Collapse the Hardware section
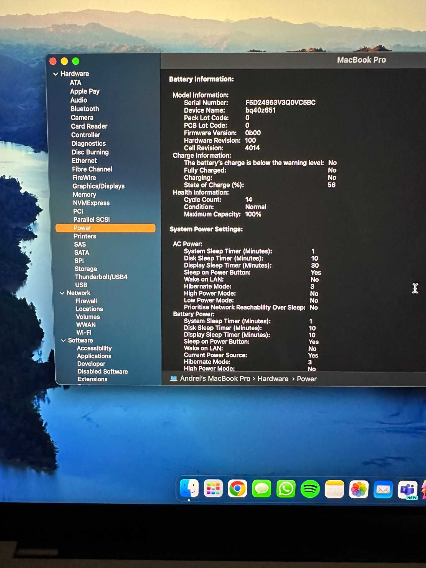The image size is (426, 568). 56,74
